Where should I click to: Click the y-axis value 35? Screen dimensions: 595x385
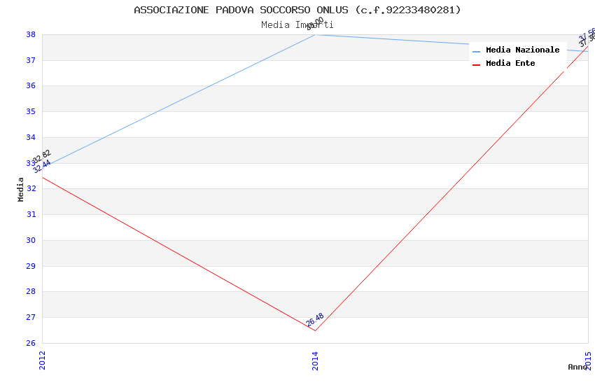(31, 111)
